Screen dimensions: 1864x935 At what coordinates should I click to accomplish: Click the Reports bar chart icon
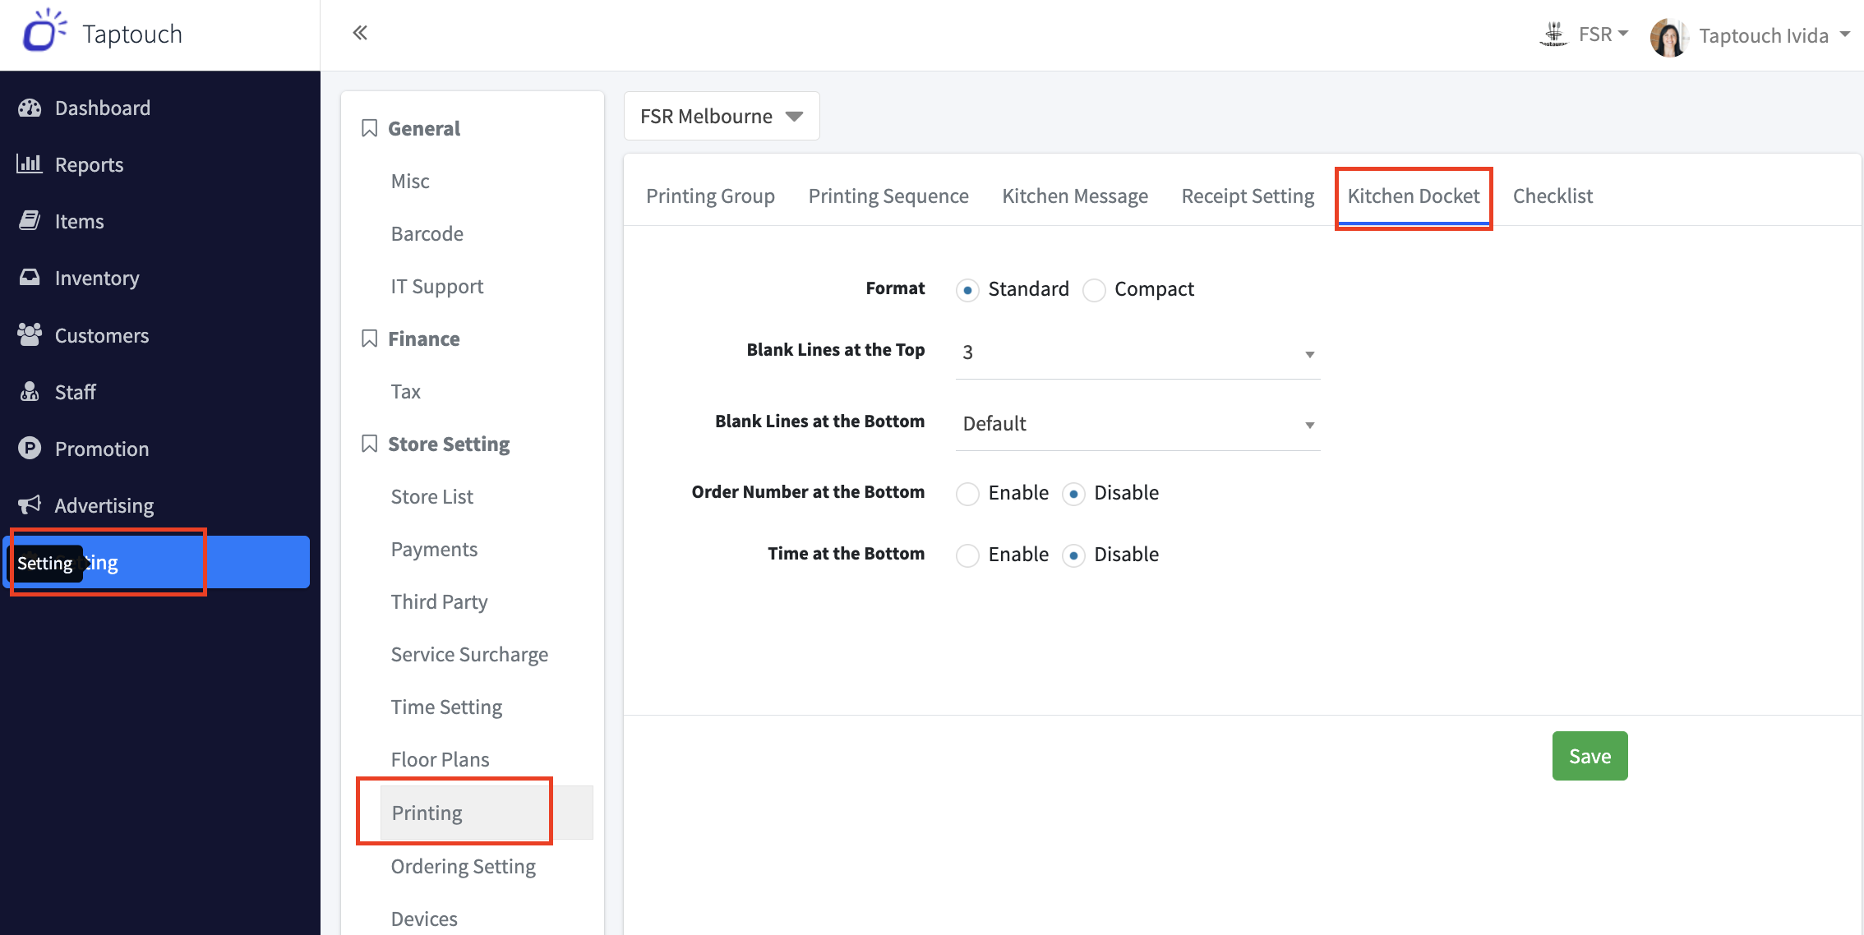coord(30,164)
